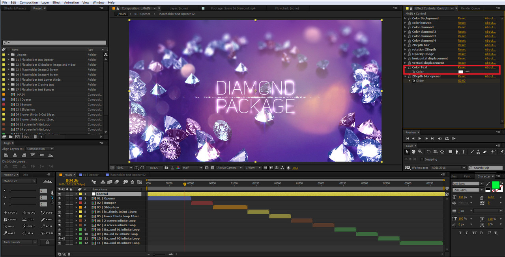Open the Effect menu
The width and height of the screenshot is (505, 257).
pyautogui.click(x=56, y=2)
